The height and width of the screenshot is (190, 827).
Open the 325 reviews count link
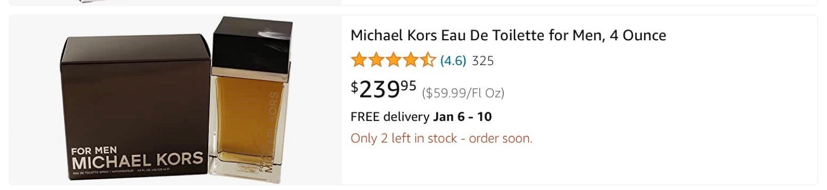pyautogui.click(x=483, y=61)
